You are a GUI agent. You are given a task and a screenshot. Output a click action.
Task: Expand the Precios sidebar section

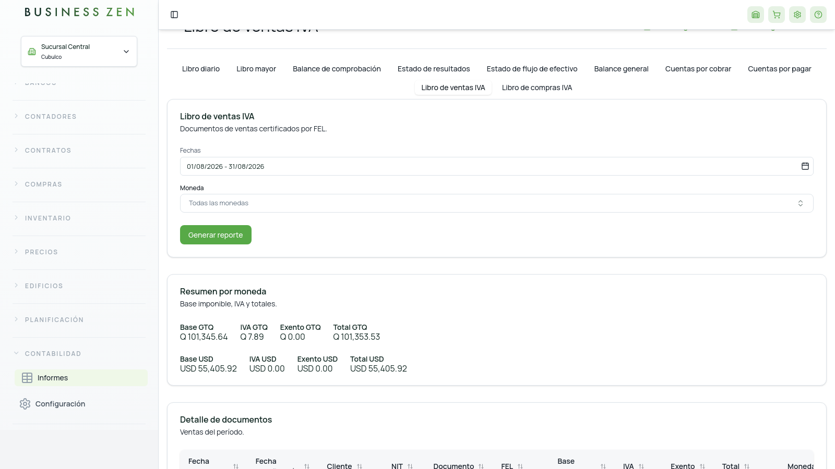point(79,252)
